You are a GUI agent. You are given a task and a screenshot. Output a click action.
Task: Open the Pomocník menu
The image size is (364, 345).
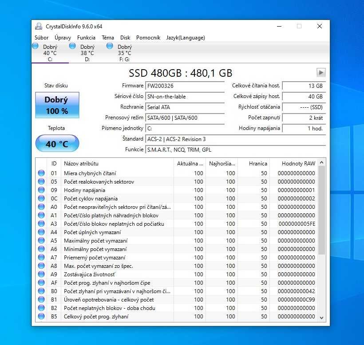(x=148, y=38)
